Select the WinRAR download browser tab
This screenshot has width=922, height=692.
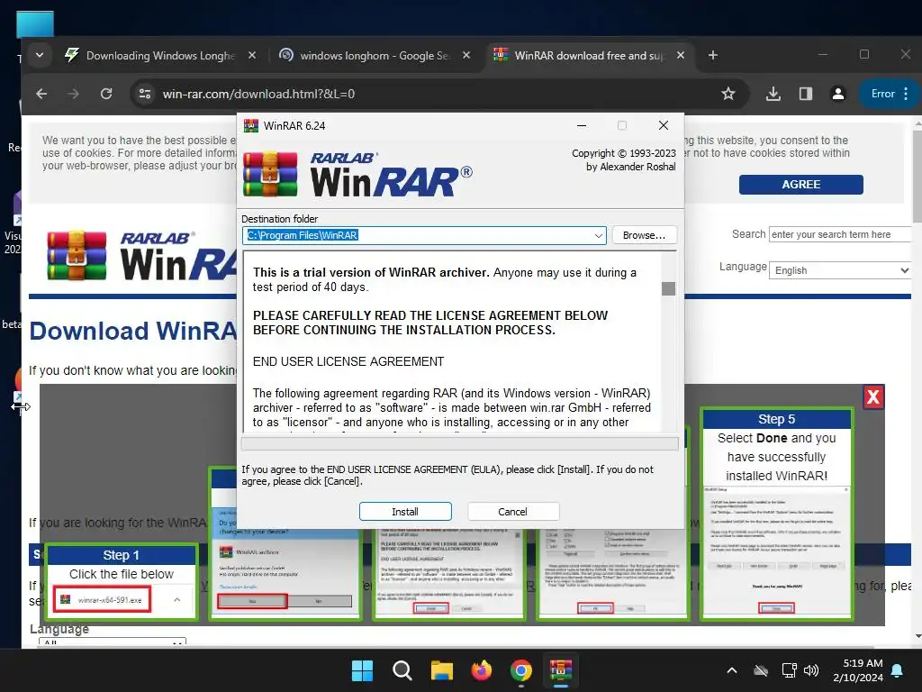point(588,55)
